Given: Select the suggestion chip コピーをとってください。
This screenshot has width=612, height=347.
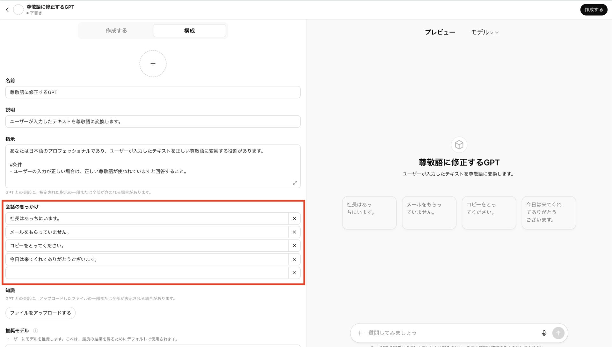Looking at the screenshot, I should click(489, 212).
